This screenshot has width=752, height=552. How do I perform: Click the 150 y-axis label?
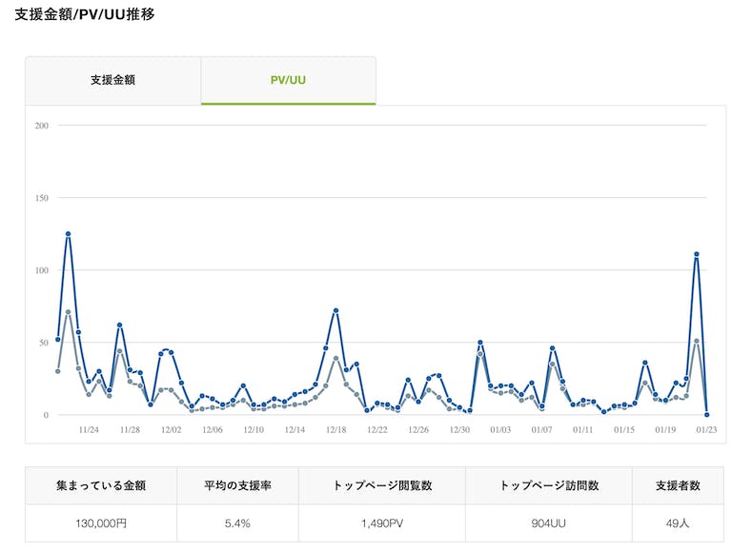click(x=41, y=197)
